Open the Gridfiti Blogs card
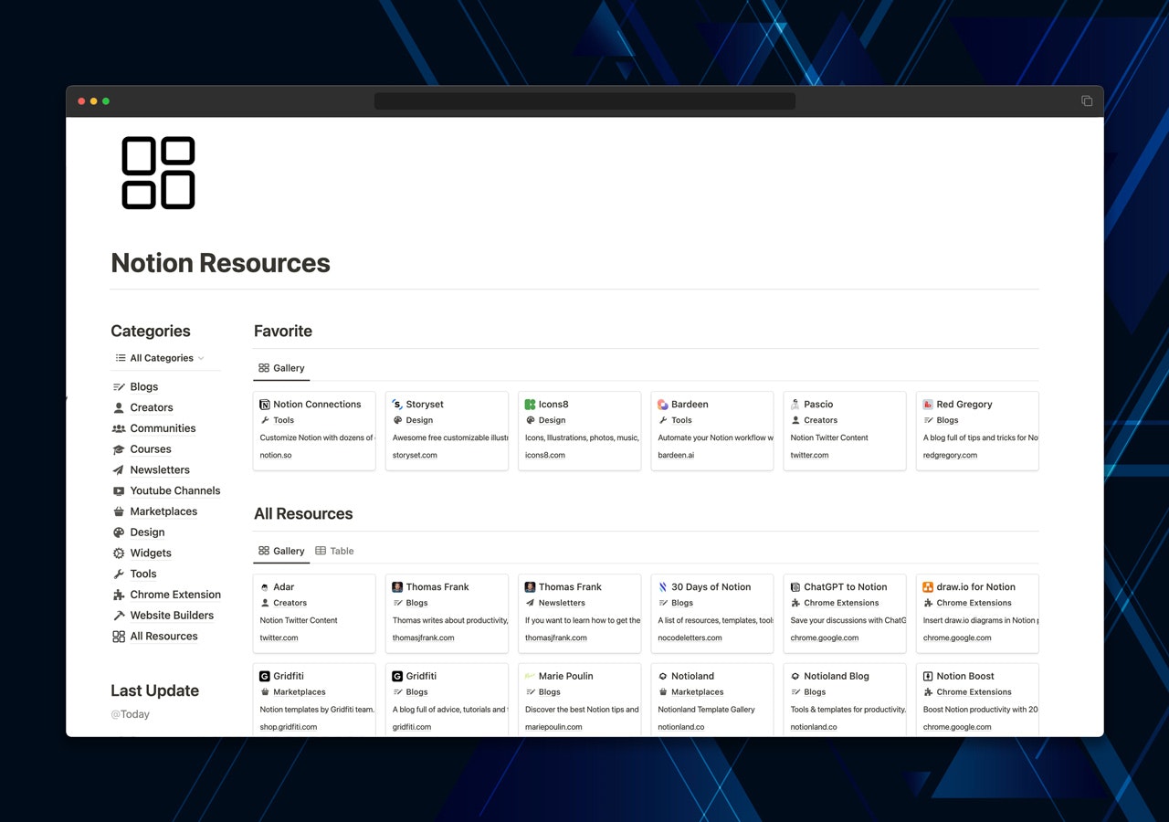Image resolution: width=1169 pixels, height=822 pixels. point(447,700)
